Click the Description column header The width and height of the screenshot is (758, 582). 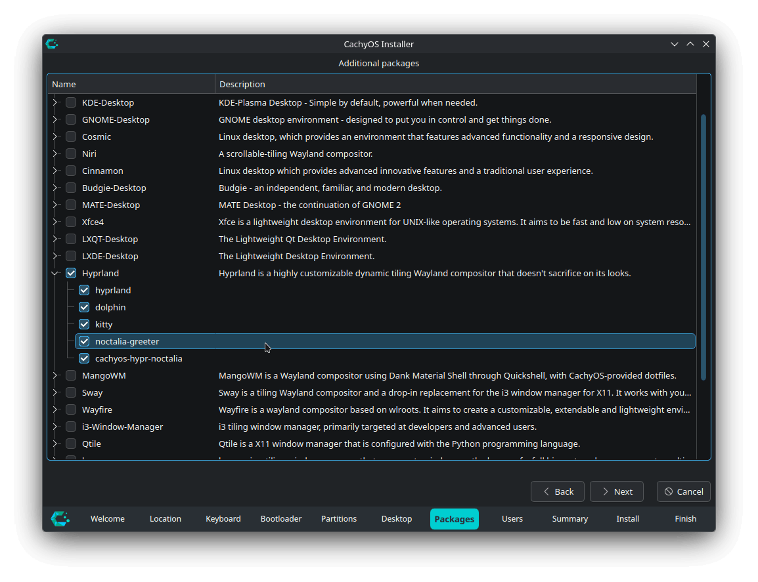pyautogui.click(x=455, y=84)
